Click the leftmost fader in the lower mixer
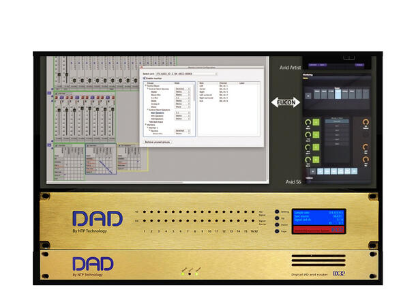The width and height of the screenshot is (416, 307). pos(59,110)
